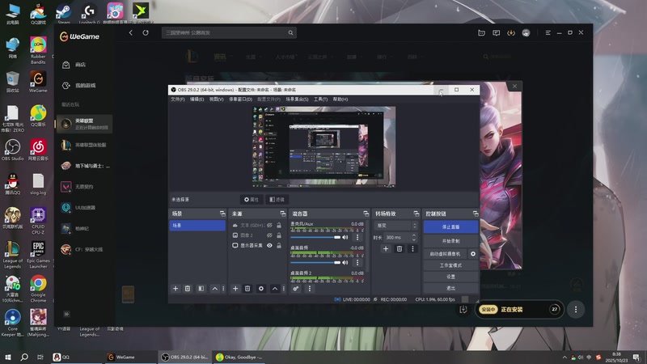Open WeGame user avatar in header

526,32
